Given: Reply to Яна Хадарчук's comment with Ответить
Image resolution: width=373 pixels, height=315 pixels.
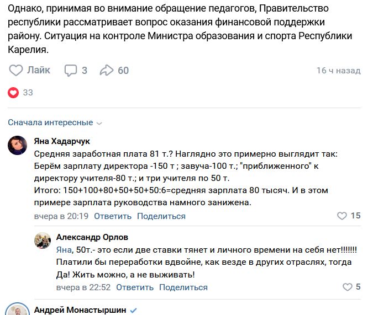Looking at the screenshot, I should point(113,216).
